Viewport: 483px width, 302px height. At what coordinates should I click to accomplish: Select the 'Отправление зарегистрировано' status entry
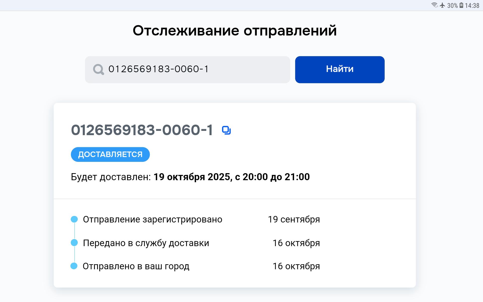152,219
